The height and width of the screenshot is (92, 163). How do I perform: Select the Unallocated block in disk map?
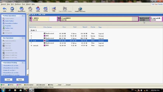(144, 19)
